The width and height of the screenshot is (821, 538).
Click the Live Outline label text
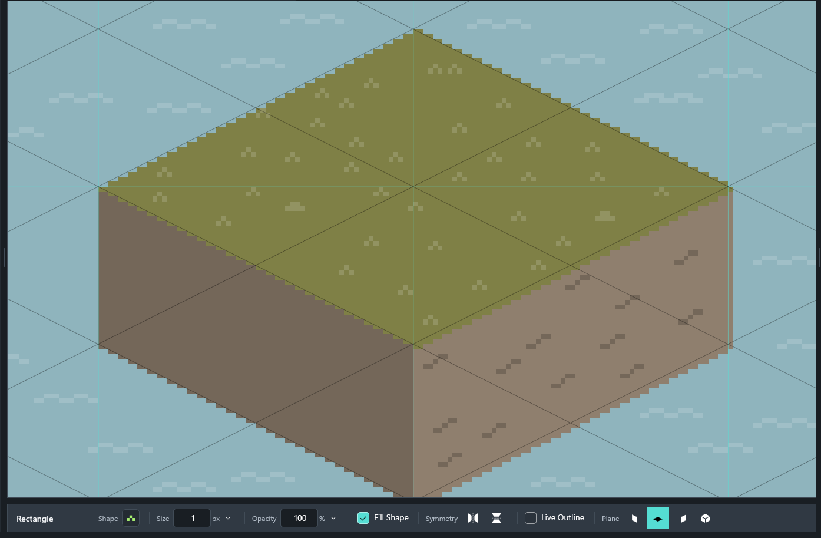point(562,517)
